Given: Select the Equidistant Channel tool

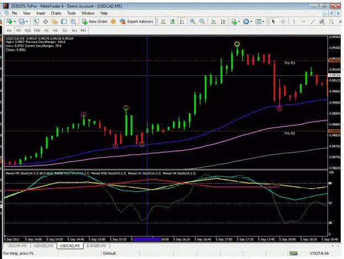Looking at the screenshot, I should pyautogui.click(x=322, y=21).
